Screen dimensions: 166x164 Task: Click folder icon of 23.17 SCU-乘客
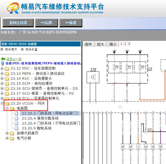pyautogui.click(x=7, y=94)
